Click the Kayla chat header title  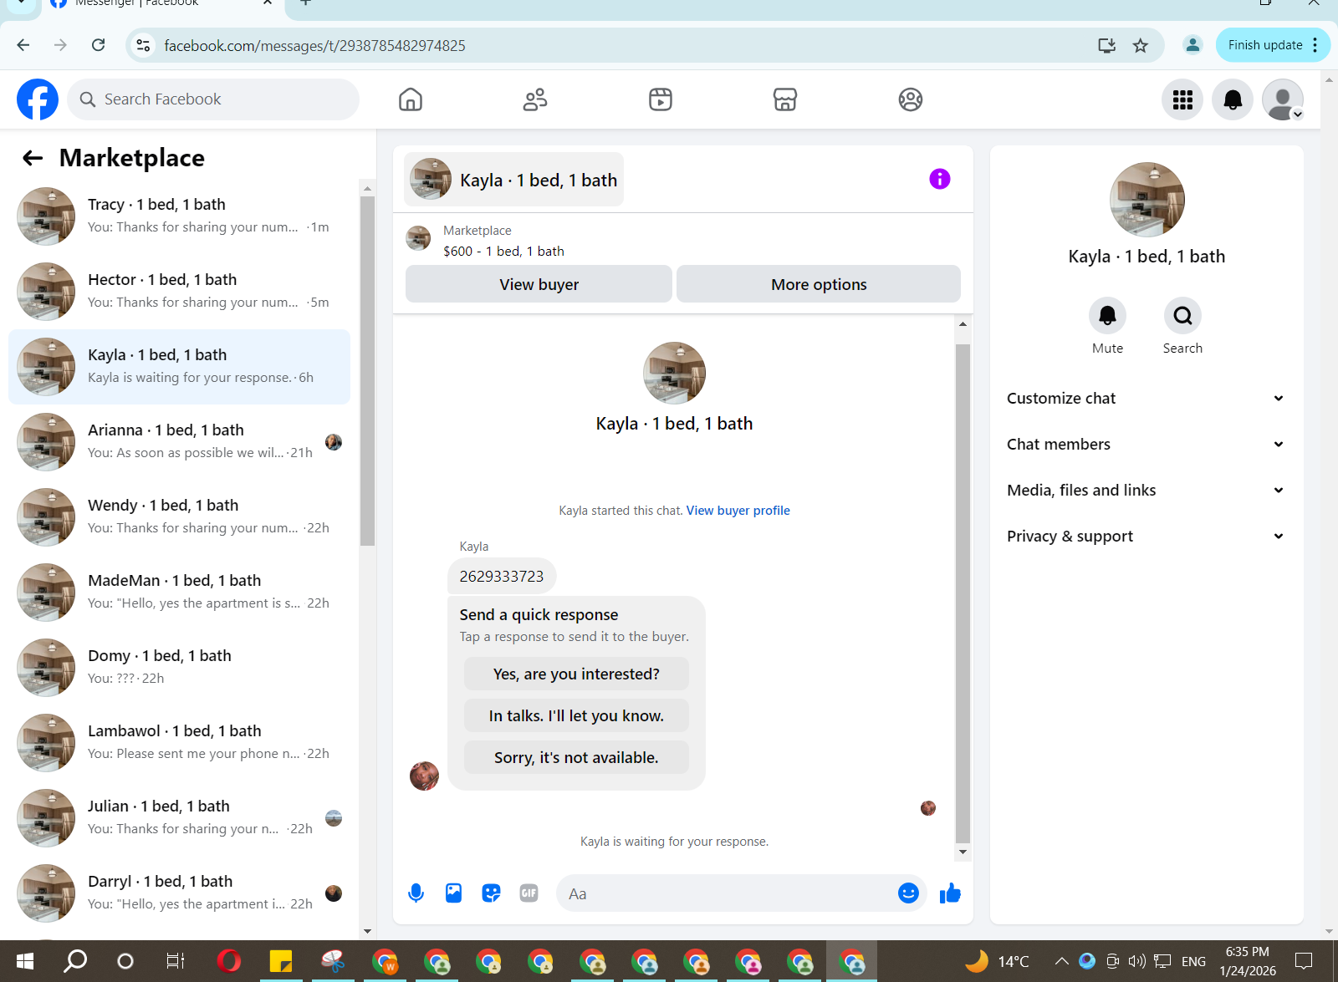[x=513, y=180]
